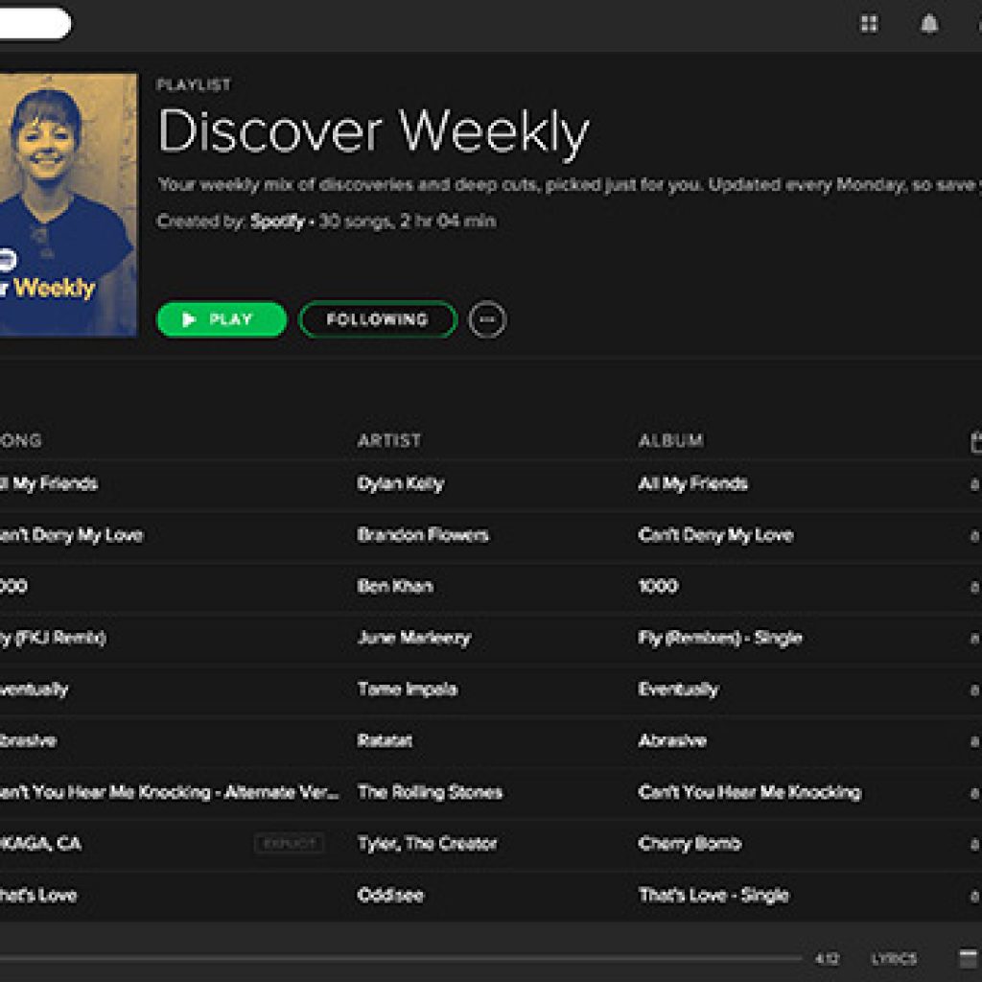
Task: Open artist Dylan Kelly
Action: (x=400, y=484)
